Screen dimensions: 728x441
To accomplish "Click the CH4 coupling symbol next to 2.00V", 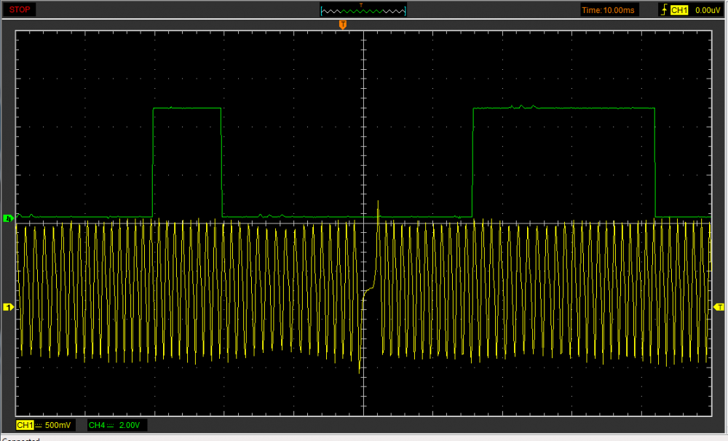I will coord(111,424).
